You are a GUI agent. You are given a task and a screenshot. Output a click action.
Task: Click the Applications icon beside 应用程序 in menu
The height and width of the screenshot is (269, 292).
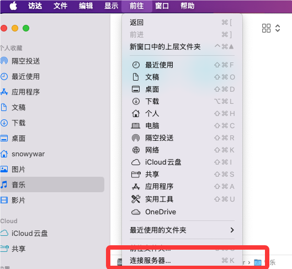pyautogui.click(x=136, y=187)
